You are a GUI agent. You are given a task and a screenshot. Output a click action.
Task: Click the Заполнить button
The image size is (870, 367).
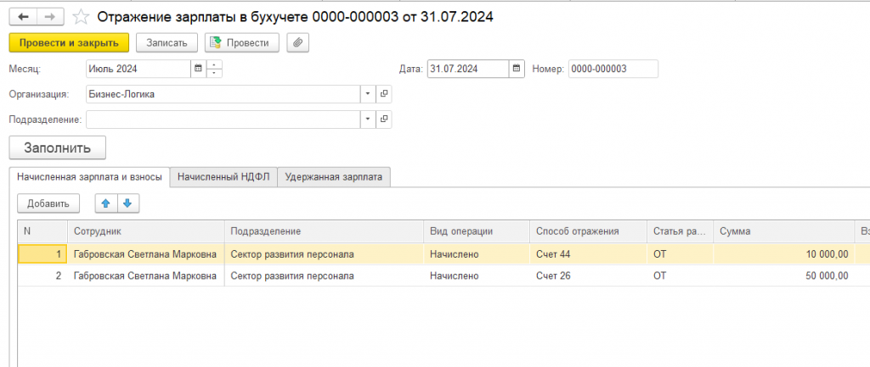pyautogui.click(x=57, y=147)
